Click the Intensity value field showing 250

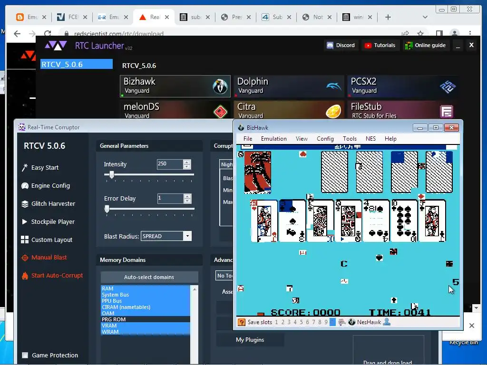170,164
